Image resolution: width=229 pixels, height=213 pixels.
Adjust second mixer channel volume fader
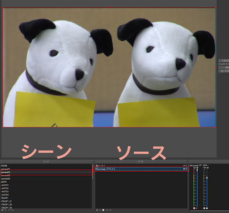[x=207, y=178]
